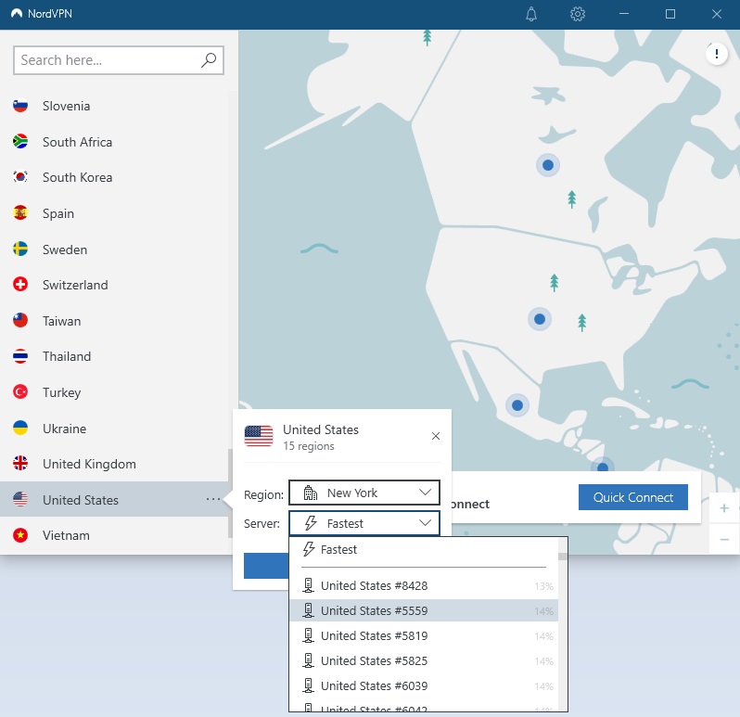Screen dimensions: 740x717
Task: Click the southernmost map pin above Quick Connect
Action: (x=602, y=466)
